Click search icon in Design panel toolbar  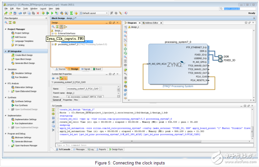point(53,27)
